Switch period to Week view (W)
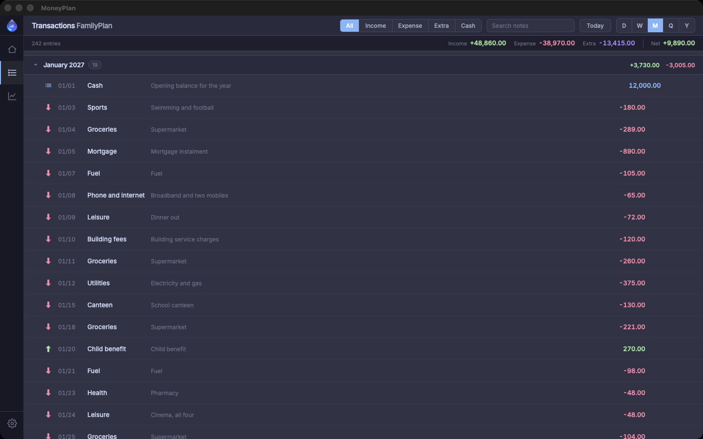703x439 pixels. tap(640, 25)
